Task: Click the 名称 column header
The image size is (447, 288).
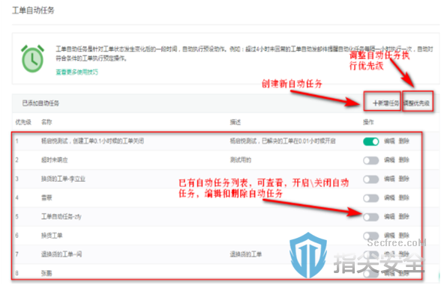Action: click(46, 122)
